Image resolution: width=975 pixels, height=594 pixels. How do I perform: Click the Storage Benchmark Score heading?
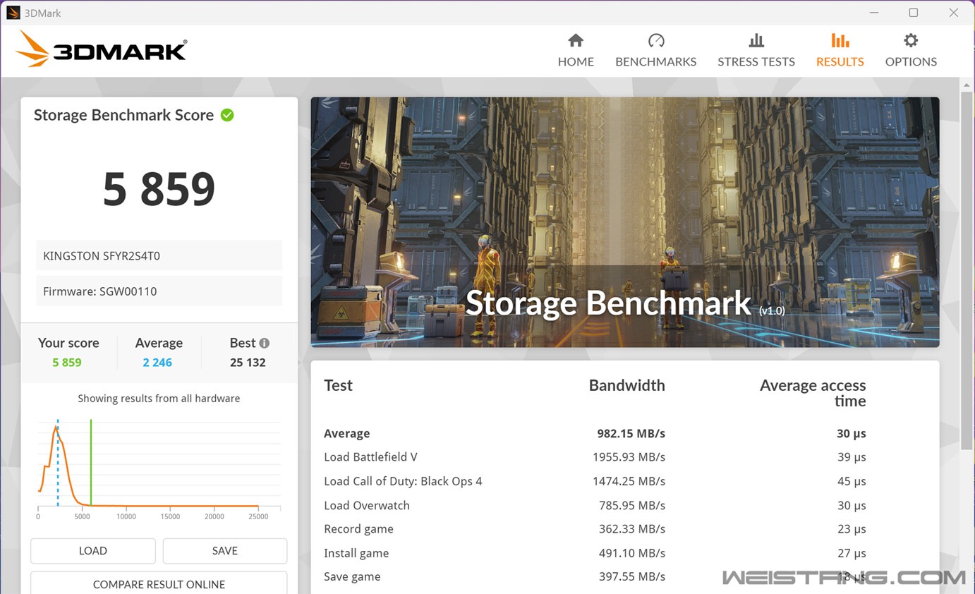[x=123, y=115]
